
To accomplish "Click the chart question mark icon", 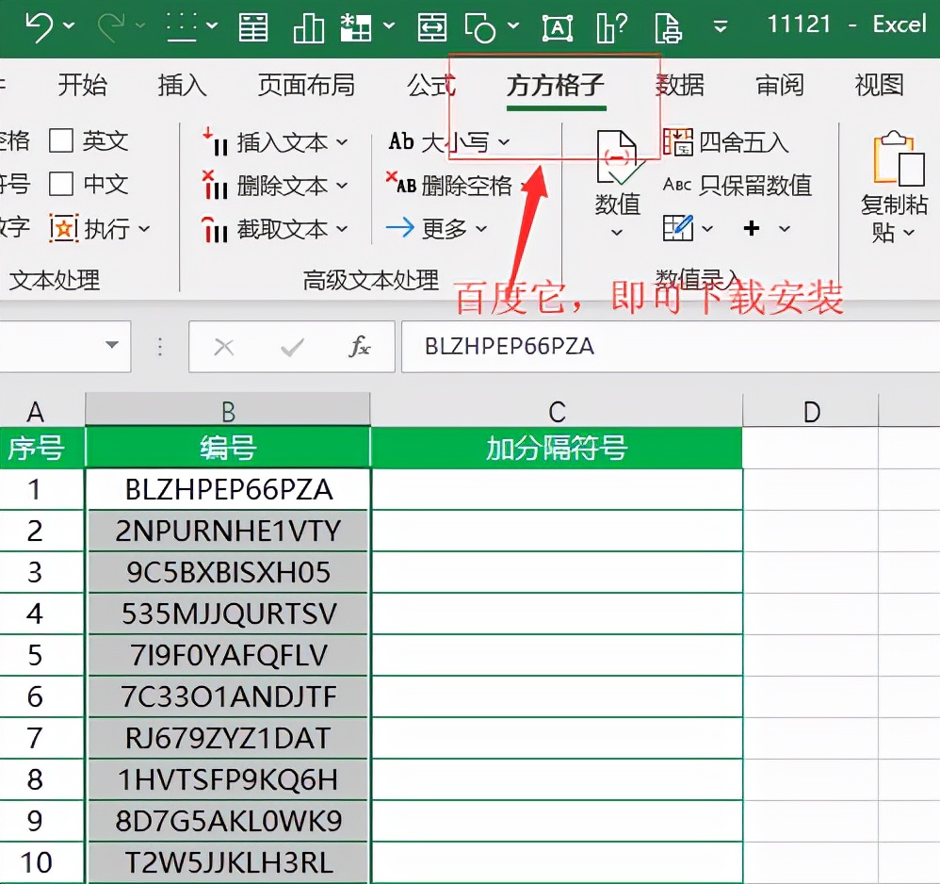I will pos(612,27).
